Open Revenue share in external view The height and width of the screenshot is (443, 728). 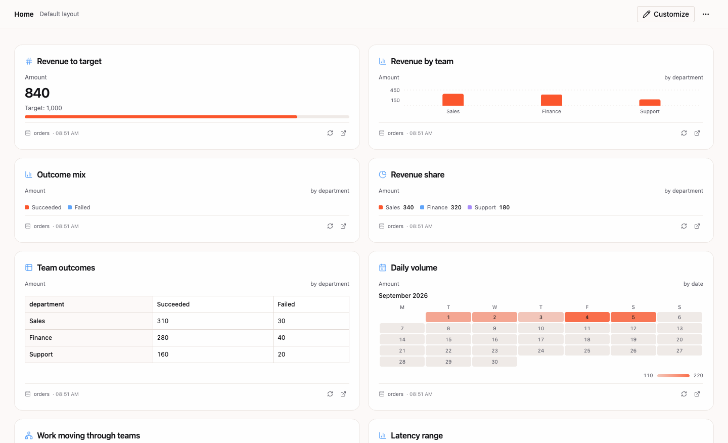click(697, 226)
